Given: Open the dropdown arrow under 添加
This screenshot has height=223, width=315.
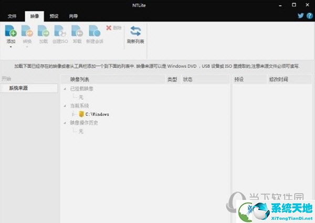Looking at the screenshot, I should click(10, 47).
